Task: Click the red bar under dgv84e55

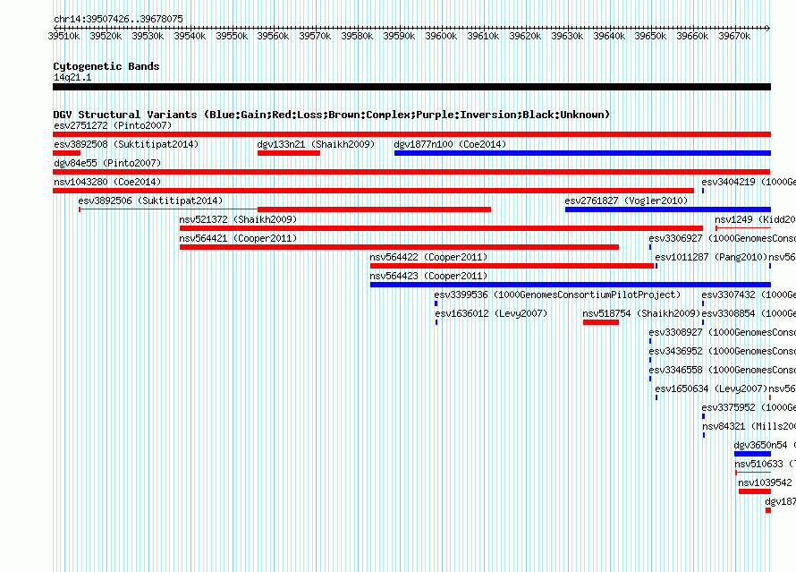Action: click(411, 172)
